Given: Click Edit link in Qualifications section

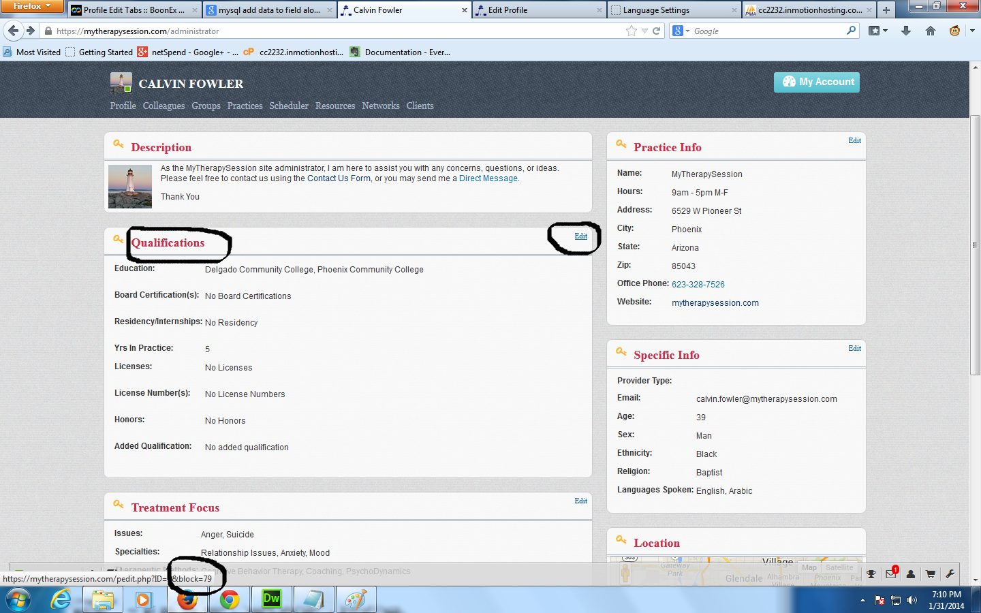Looking at the screenshot, I should (x=580, y=236).
